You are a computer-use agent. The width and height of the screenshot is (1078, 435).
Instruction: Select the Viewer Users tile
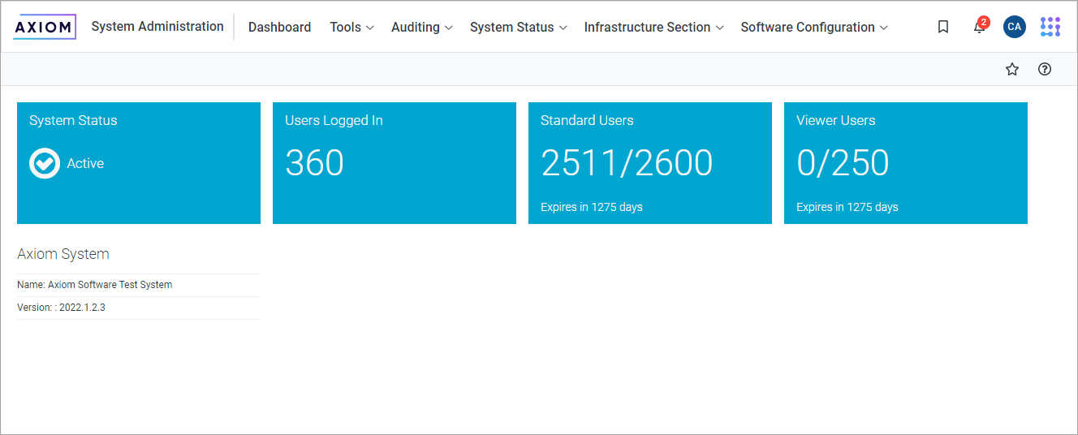pyautogui.click(x=905, y=163)
